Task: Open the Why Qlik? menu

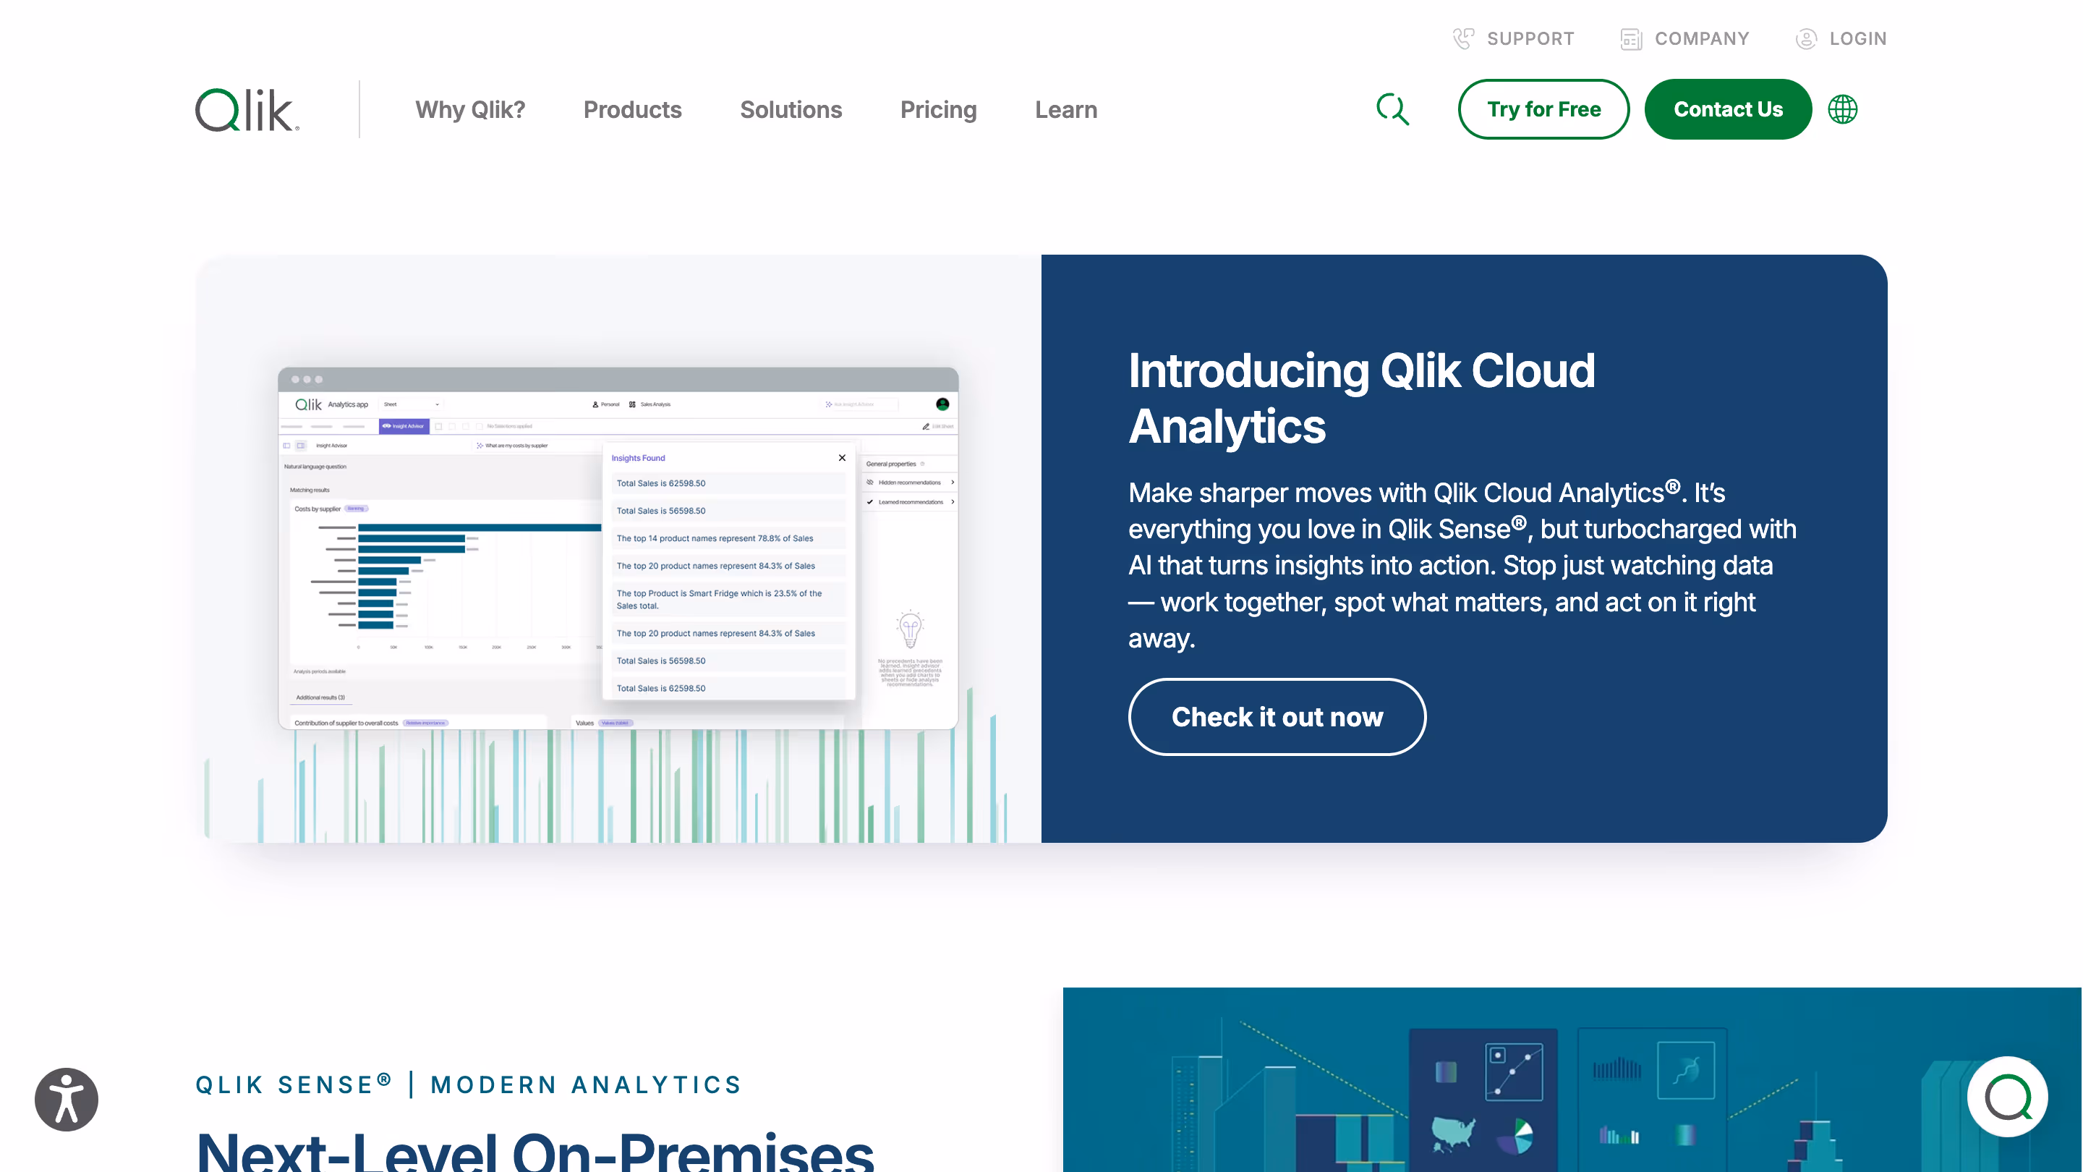Action: tap(470, 109)
